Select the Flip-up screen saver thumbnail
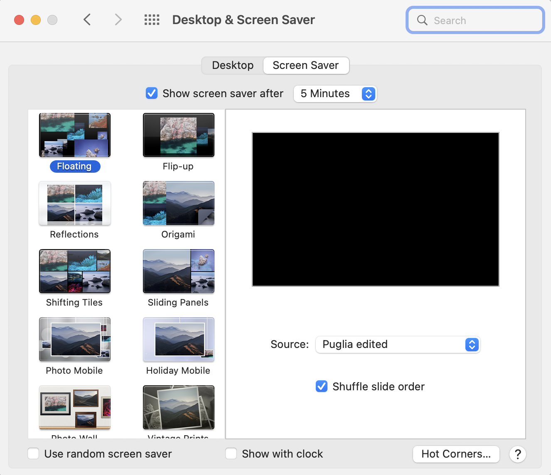This screenshot has width=551, height=475. [x=179, y=135]
